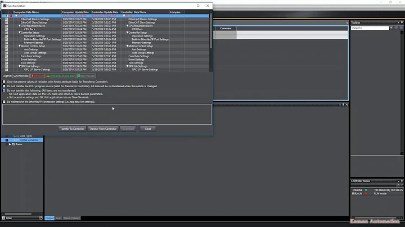The width and height of the screenshot is (405, 227).
Task: Select the Memory Settings row on computer side
Action: (x=34, y=43)
